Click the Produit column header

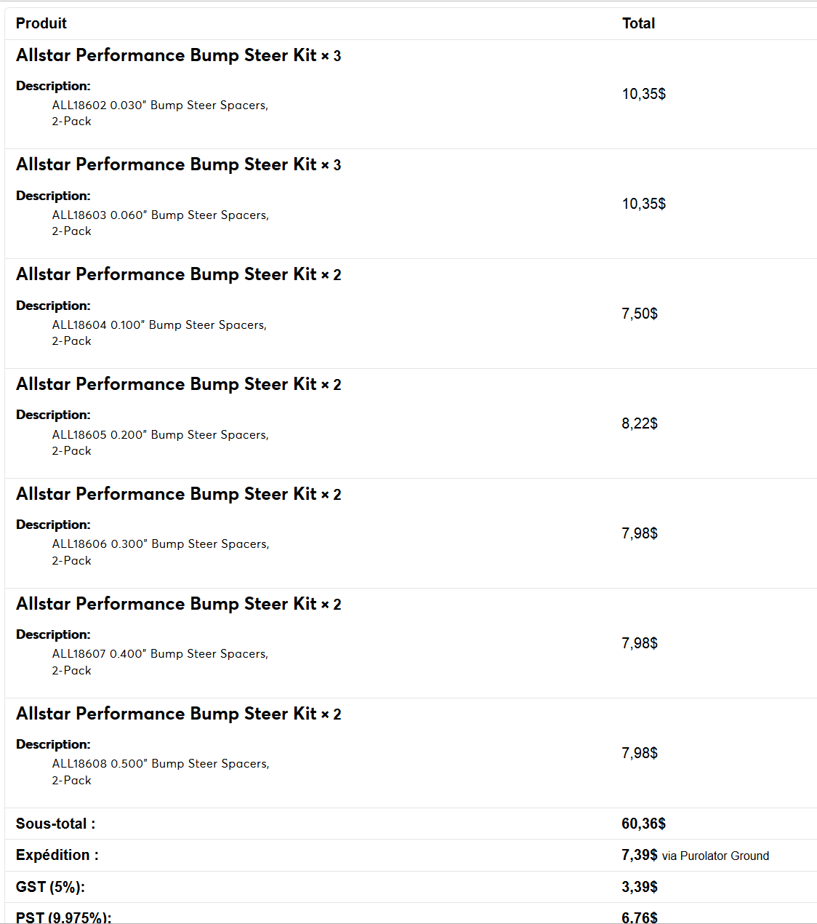(x=41, y=23)
